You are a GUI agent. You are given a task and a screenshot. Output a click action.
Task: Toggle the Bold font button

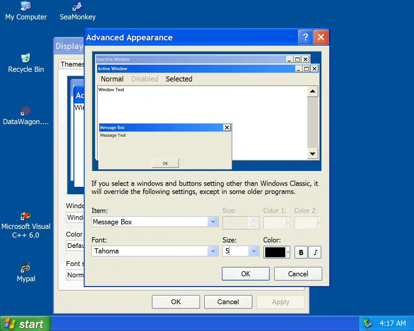[x=301, y=252]
